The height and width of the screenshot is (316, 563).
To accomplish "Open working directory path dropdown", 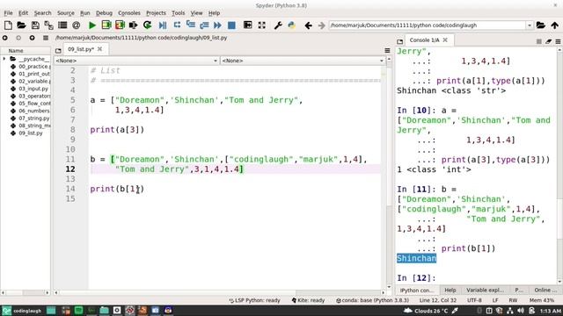I will [530, 25].
